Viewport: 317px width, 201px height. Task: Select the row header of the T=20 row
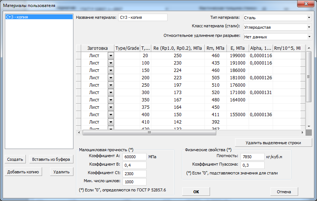coord(79,56)
